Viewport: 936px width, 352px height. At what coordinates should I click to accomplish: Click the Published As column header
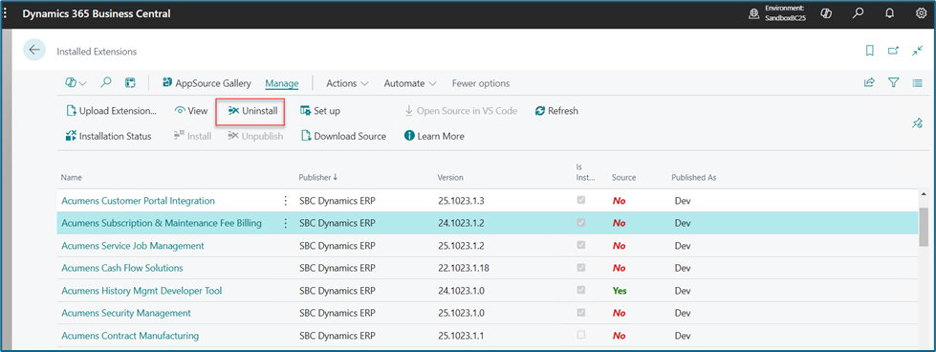[694, 178]
